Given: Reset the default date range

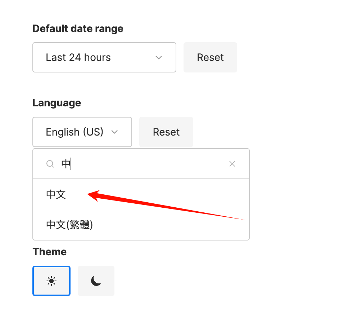Looking at the screenshot, I should [x=210, y=58].
